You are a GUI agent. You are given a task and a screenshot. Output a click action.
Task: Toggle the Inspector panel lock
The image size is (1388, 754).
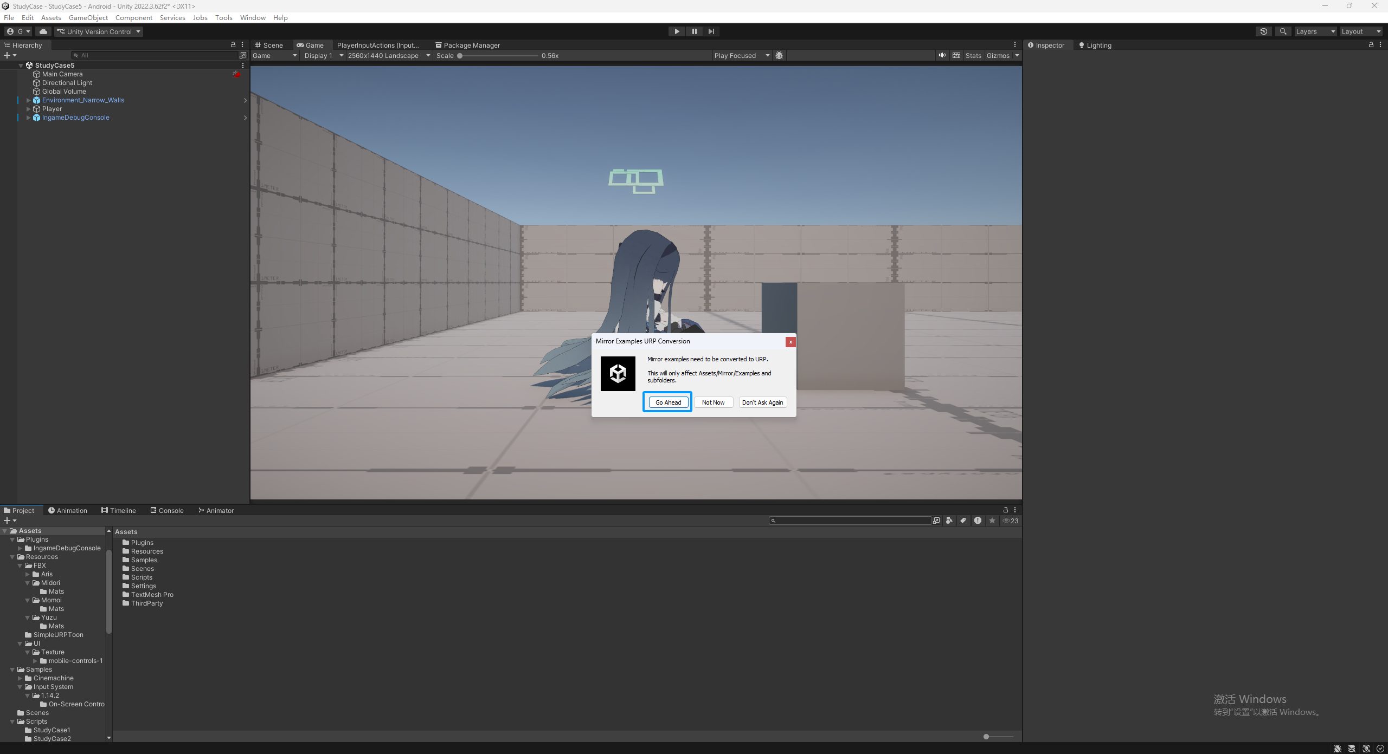[x=1371, y=45]
